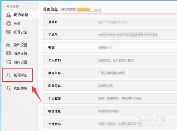Screen dimensions: 177x131
Task: Click the blurred 个人资料 value
Action: (x=116, y=60)
